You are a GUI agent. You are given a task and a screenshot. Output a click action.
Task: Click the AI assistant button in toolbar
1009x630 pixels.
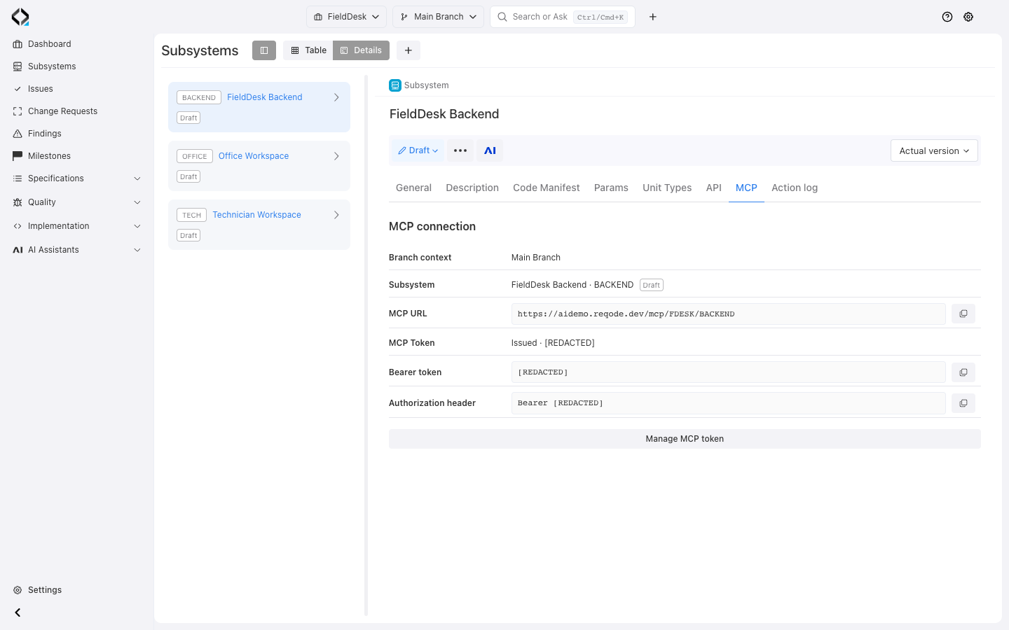pos(490,150)
